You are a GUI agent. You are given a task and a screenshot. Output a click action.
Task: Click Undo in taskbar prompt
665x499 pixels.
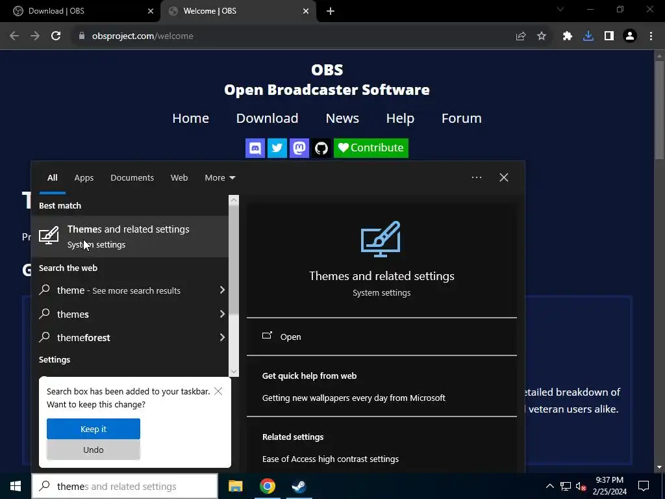point(94,450)
